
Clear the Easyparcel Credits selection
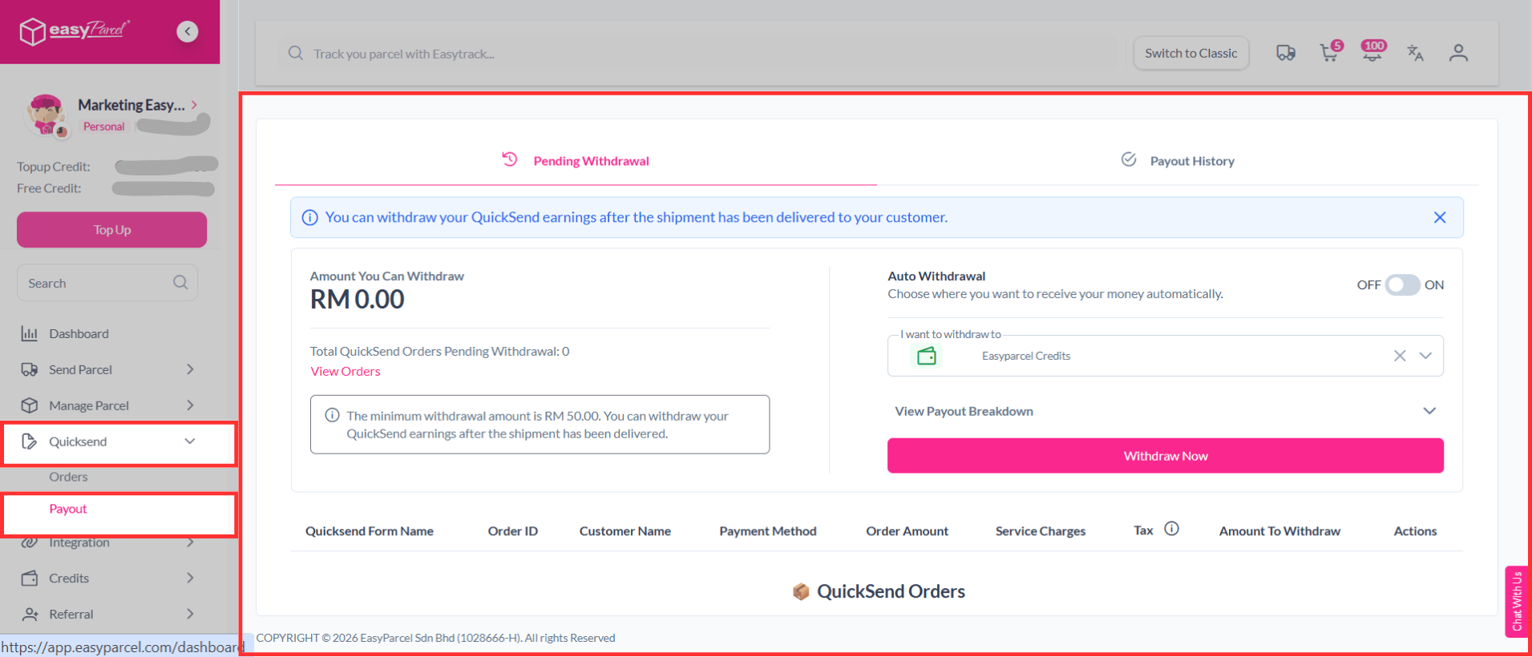pyautogui.click(x=1400, y=356)
